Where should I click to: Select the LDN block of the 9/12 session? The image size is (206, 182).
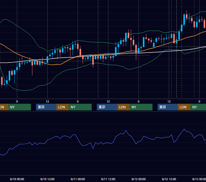tap(184, 107)
